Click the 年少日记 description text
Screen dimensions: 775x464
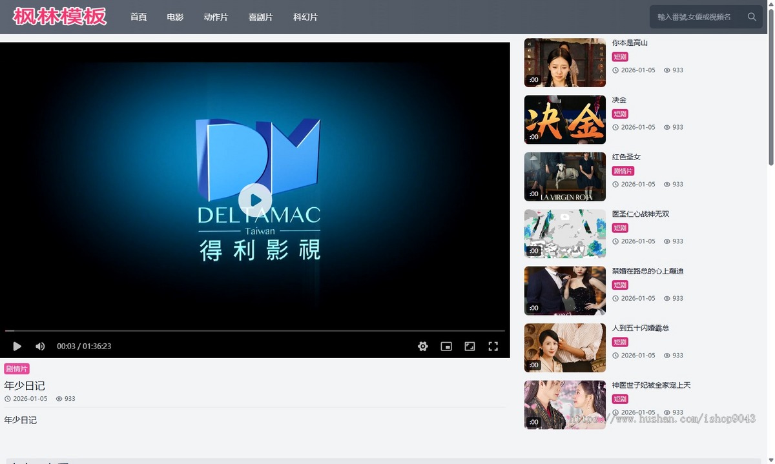click(21, 420)
